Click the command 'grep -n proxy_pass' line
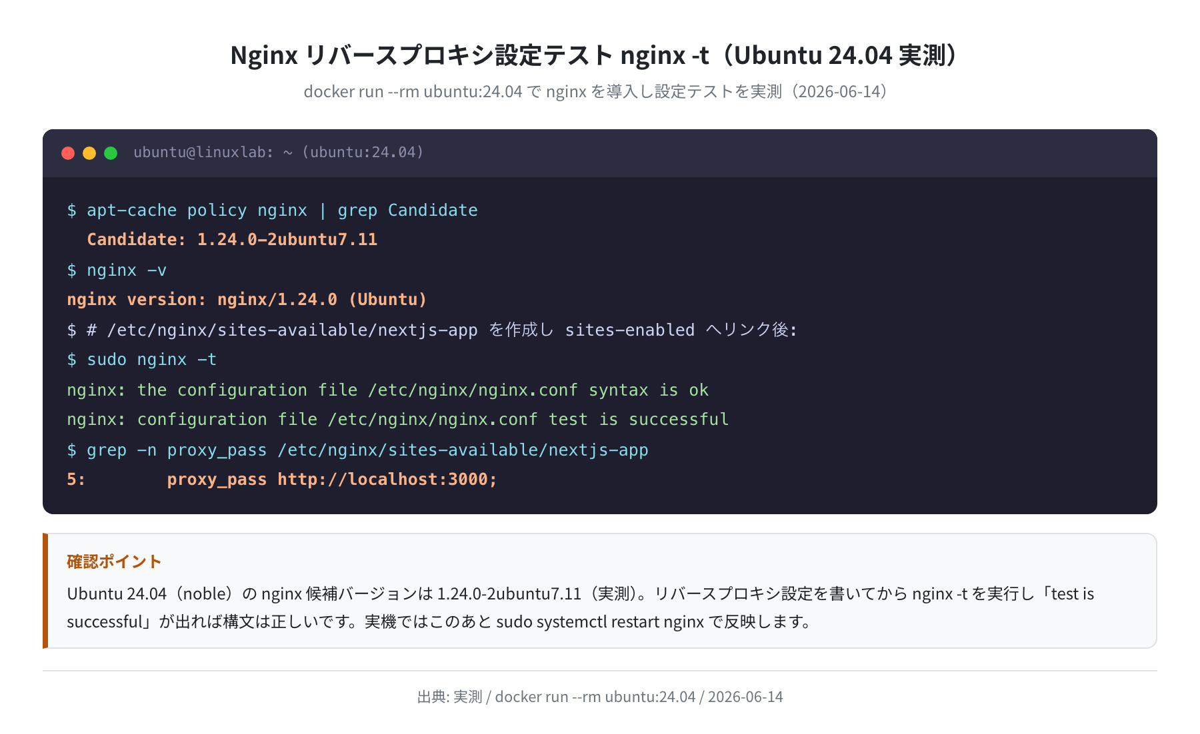Image resolution: width=1200 pixels, height=734 pixels. click(x=357, y=450)
